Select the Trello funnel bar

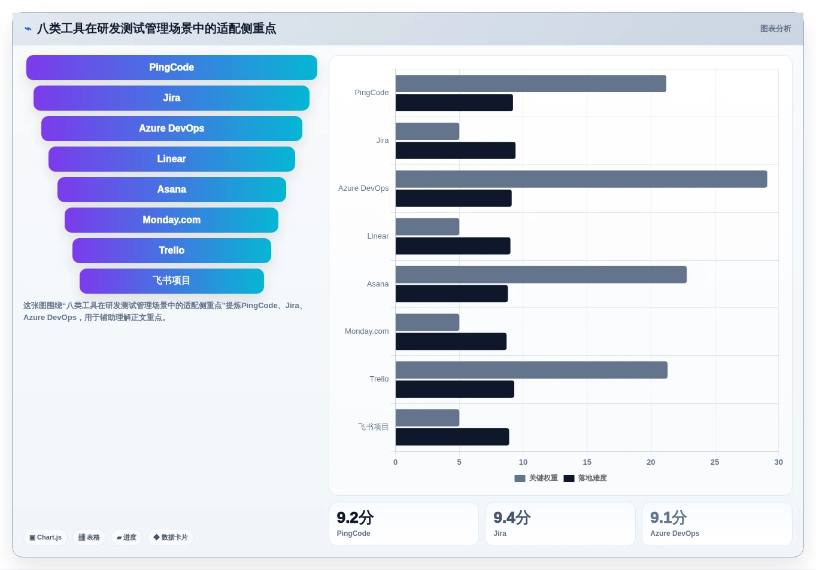pyautogui.click(x=172, y=251)
